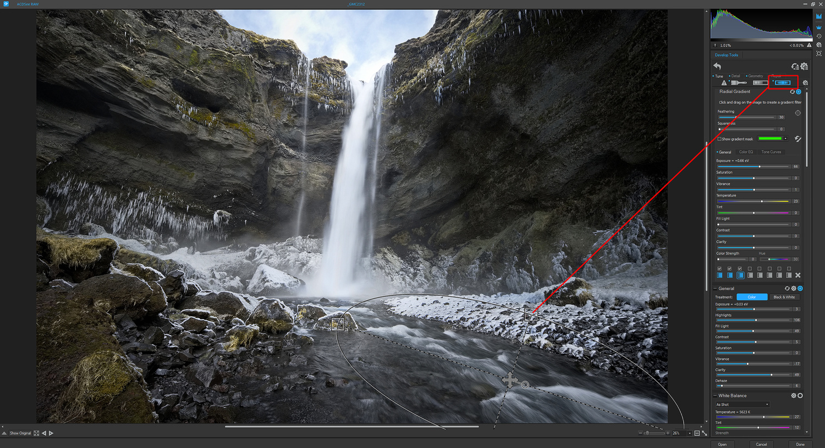Select the fourth gradient preset icon
This screenshot has width=825, height=448.
(x=750, y=275)
